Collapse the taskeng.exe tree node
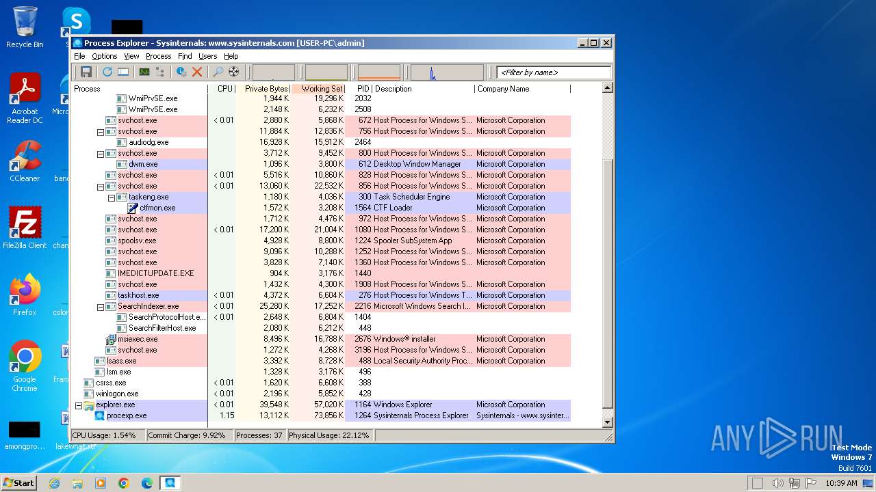This screenshot has width=876, height=492. coord(112,197)
